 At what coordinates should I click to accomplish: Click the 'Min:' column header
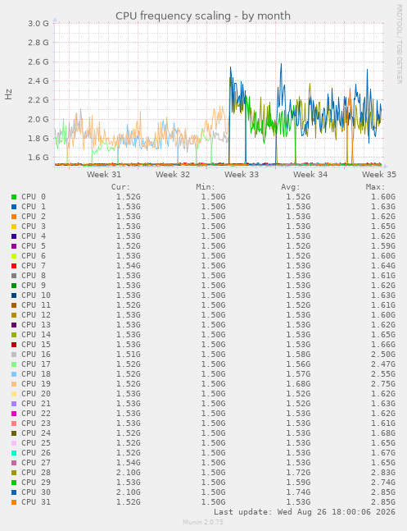click(206, 187)
